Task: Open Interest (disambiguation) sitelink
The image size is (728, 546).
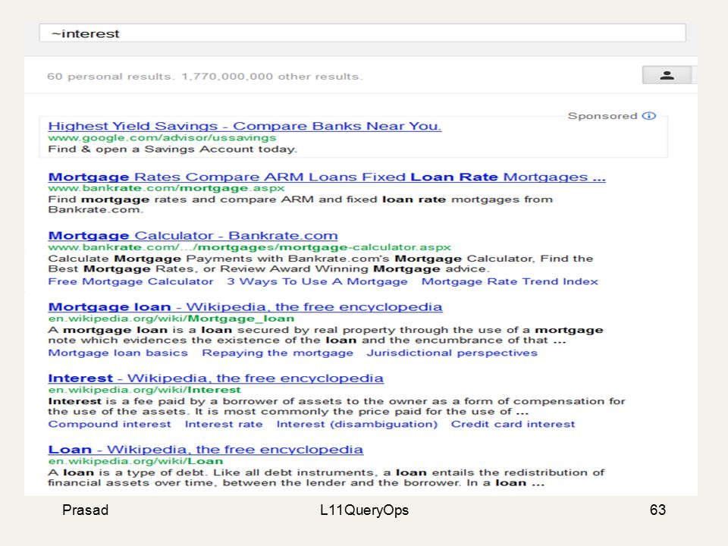Action: [x=357, y=424]
